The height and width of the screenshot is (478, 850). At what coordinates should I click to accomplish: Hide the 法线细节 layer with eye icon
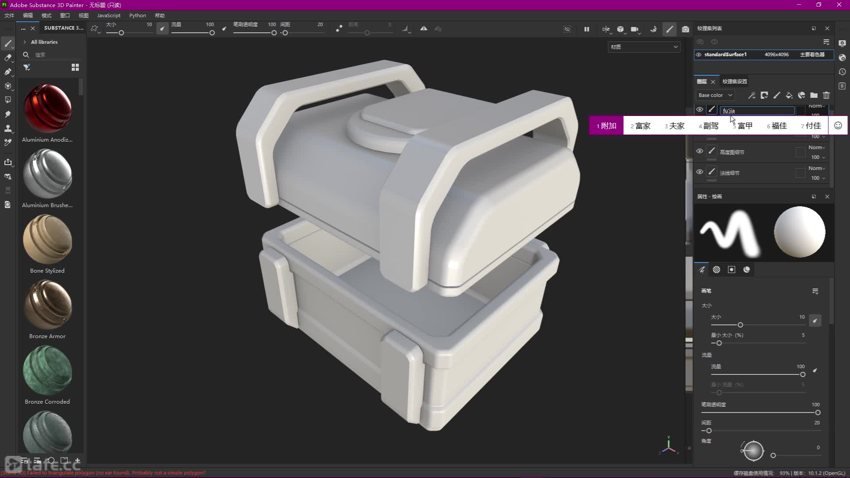click(699, 172)
